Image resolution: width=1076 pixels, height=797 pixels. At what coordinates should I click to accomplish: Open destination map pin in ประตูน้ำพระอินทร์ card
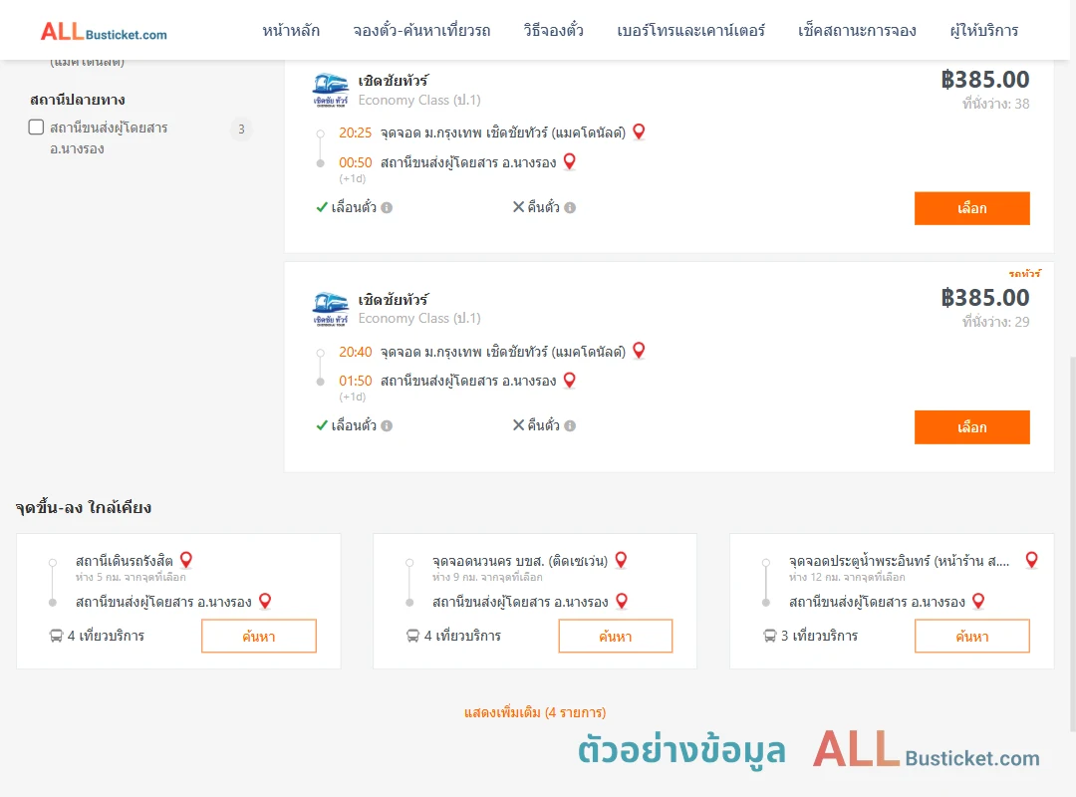coord(978,602)
